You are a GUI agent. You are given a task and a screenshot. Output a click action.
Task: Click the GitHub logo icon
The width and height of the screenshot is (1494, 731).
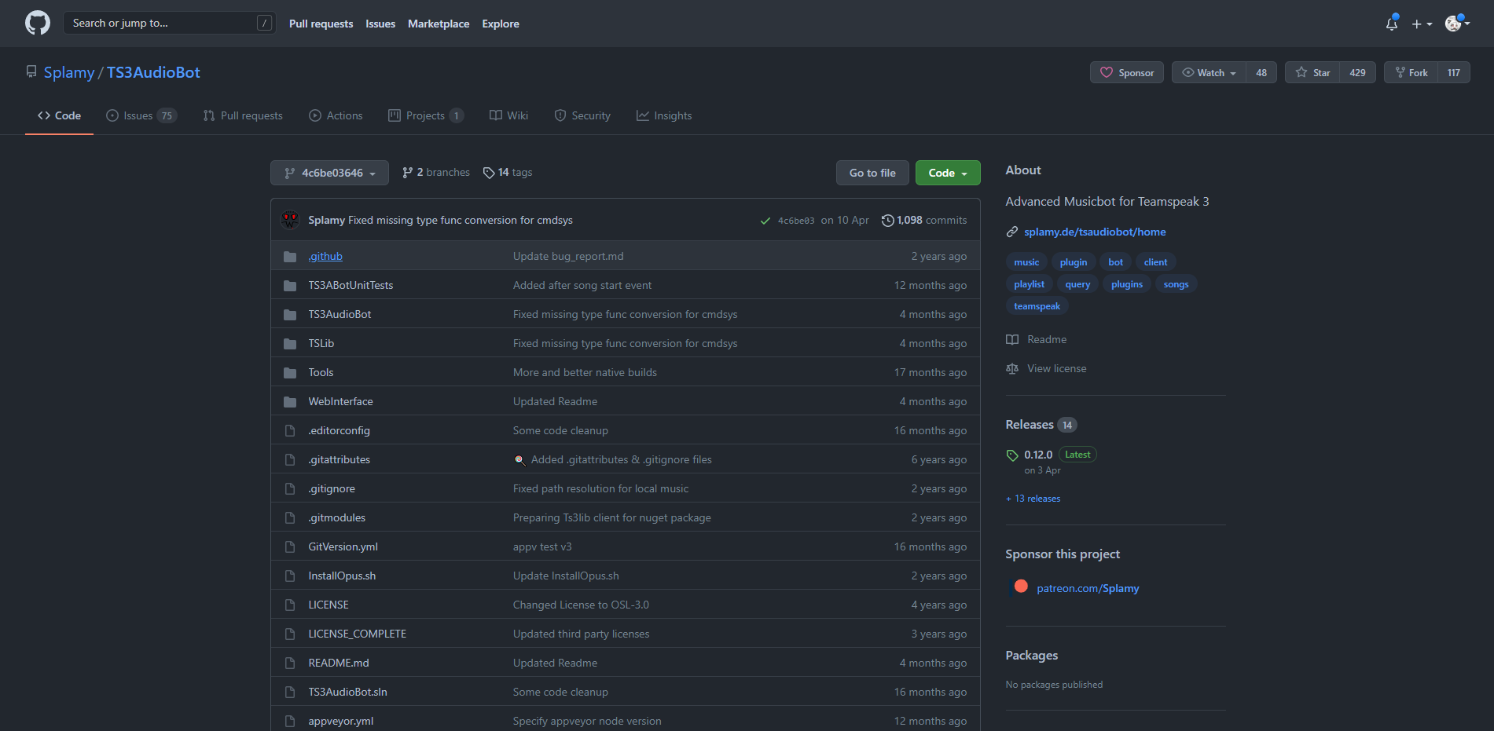tap(37, 23)
